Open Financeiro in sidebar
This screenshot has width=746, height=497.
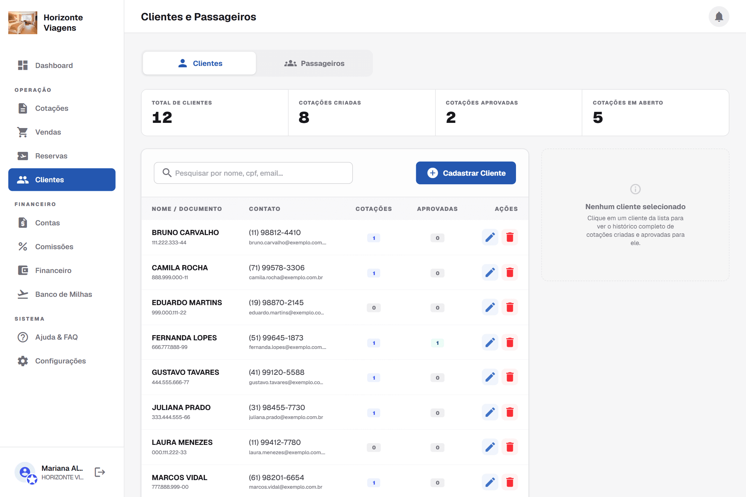point(62,271)
